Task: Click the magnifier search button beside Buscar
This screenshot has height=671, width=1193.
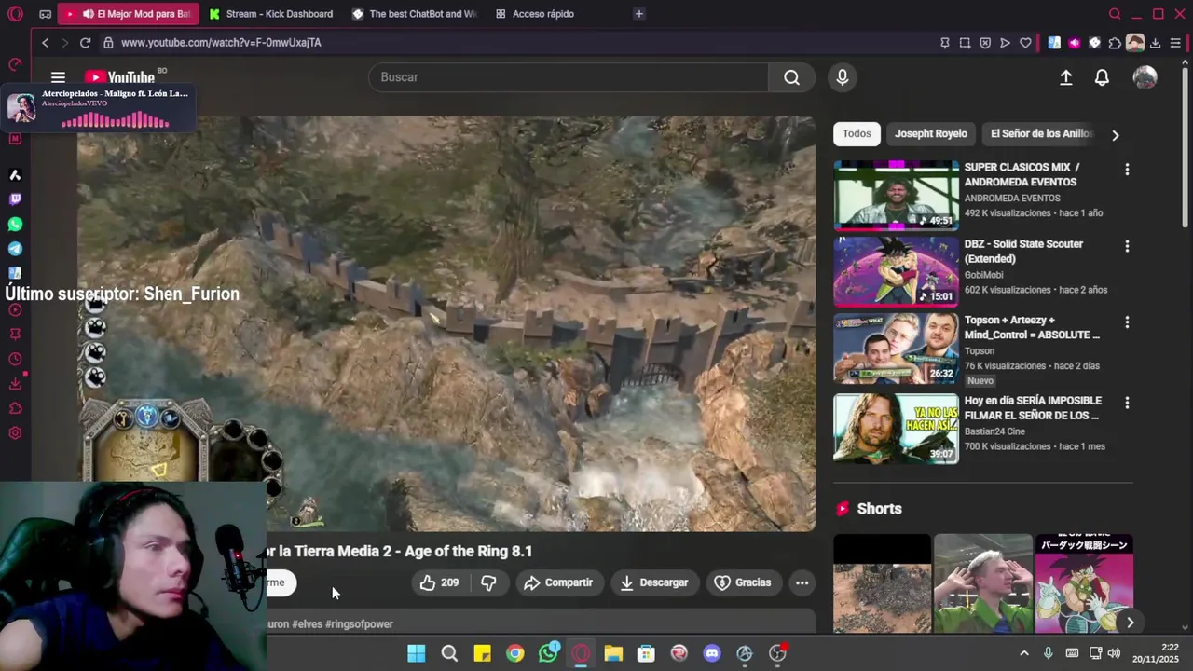Action: coord(791,77)
